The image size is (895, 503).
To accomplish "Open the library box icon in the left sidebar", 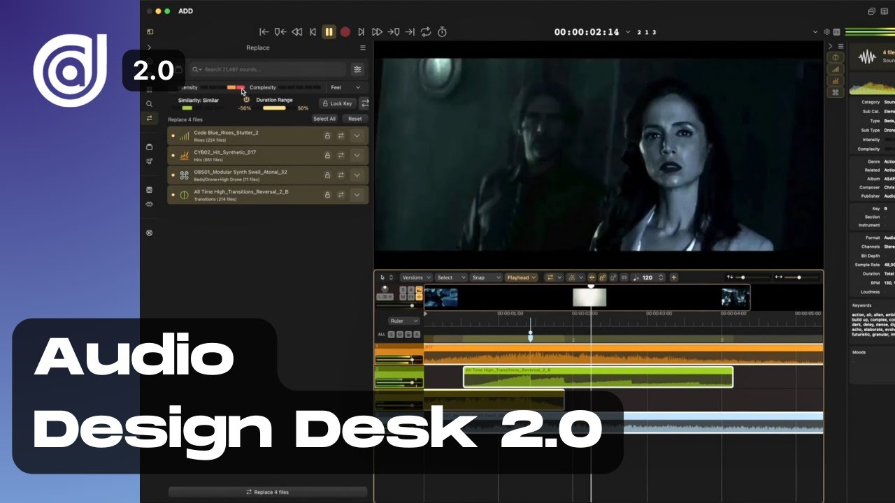I will [149, 147].
